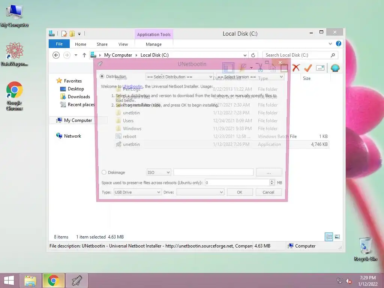This screenshot has width=384, height=288.
Task: Click the Explorer Back navigation arrow
Action: (x=56, y=55)
